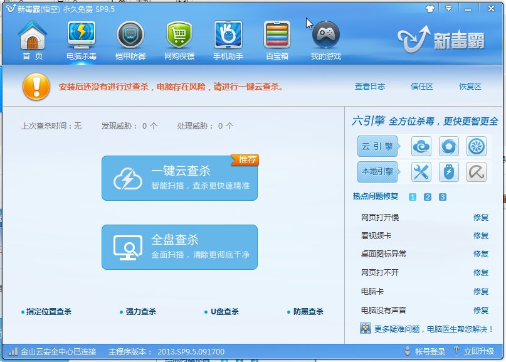This screenshot has height=362, width=506.
Task: Select the cloud-shaped engine icon
Action: pos(421,146)
